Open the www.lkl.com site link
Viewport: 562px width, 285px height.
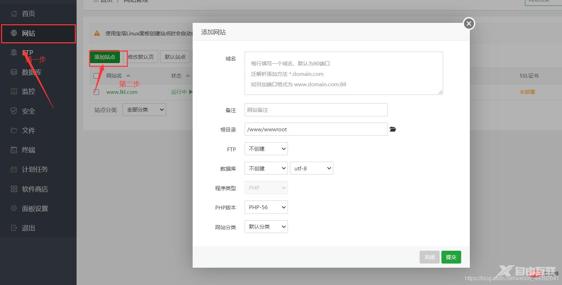tap(122, 92)
